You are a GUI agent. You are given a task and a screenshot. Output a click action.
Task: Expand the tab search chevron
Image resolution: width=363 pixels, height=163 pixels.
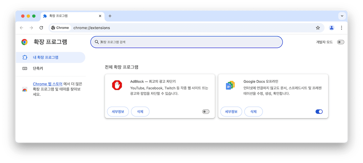tap(342, 16)
